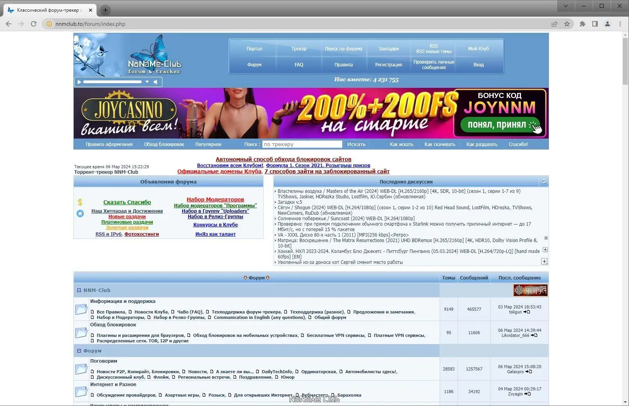
Task: Open the Правила menu item
Action: (344, 65)
